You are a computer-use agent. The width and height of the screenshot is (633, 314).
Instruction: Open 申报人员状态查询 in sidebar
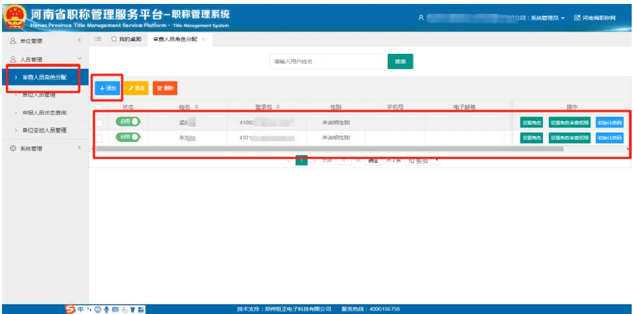click(45, 112)
